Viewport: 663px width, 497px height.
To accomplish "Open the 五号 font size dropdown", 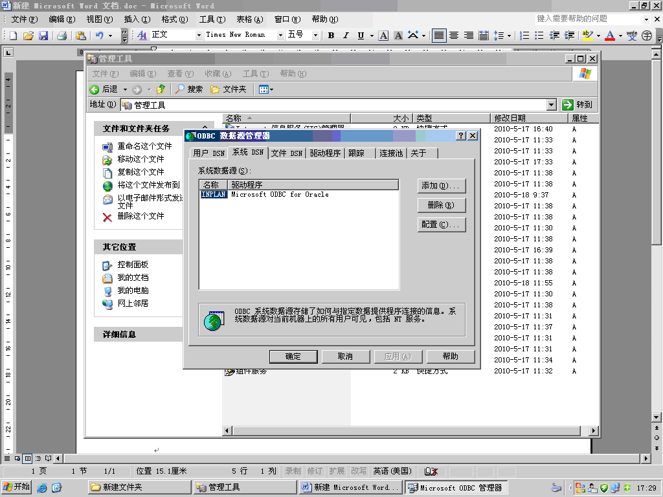I will click(315, 36).
